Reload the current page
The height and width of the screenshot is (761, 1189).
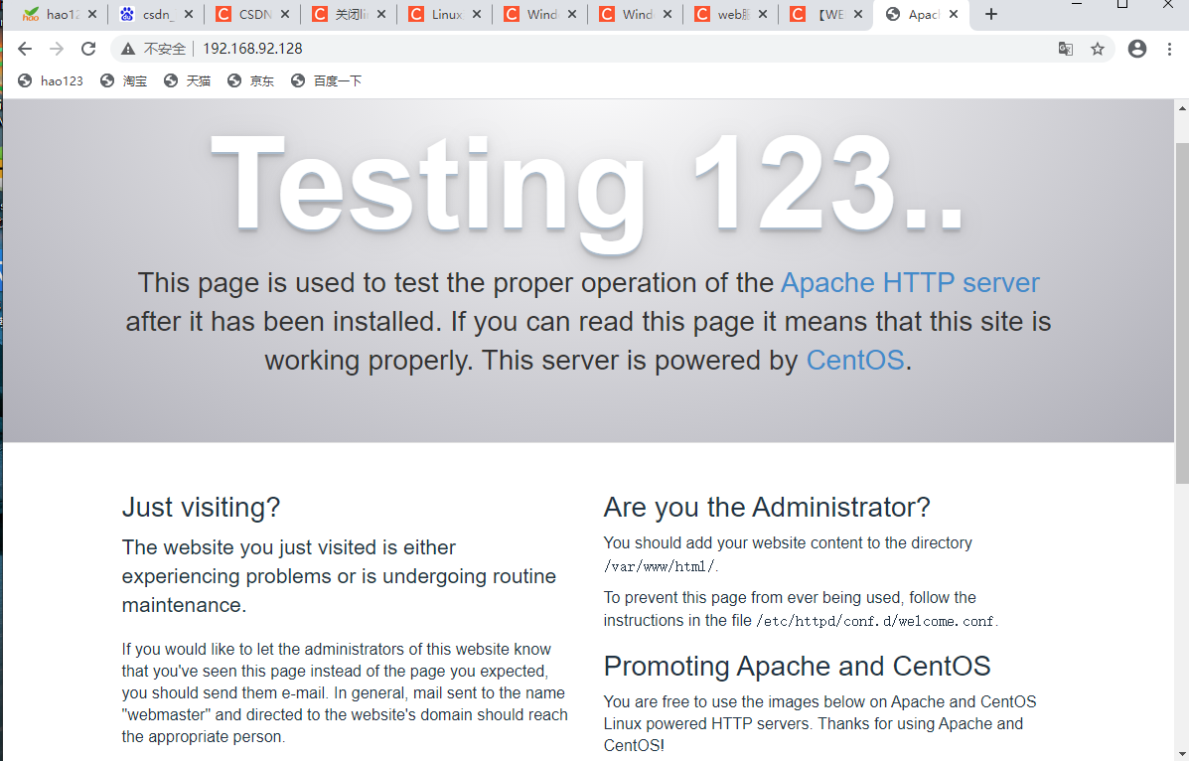88,49
